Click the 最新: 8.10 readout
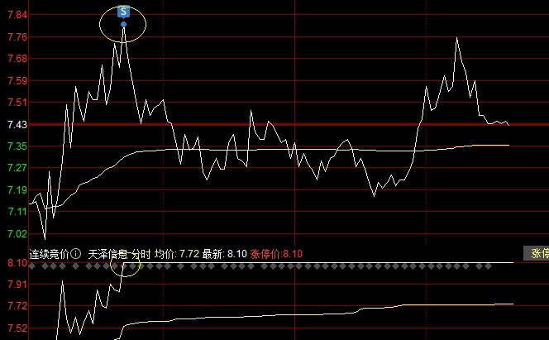 (224, 254)
